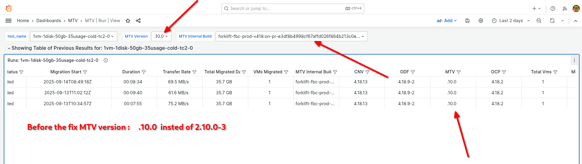The width and height of the screenshot is (582, 164).
Task: Open the news feed RSS icon
Action: (x=565, y=8)
